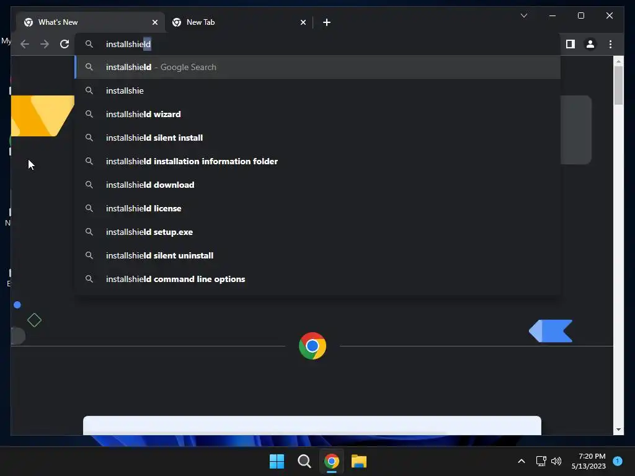This screenshot has height=476, width=635.
Task: Close the New Tab tab
Action: [x=303, y=22]
